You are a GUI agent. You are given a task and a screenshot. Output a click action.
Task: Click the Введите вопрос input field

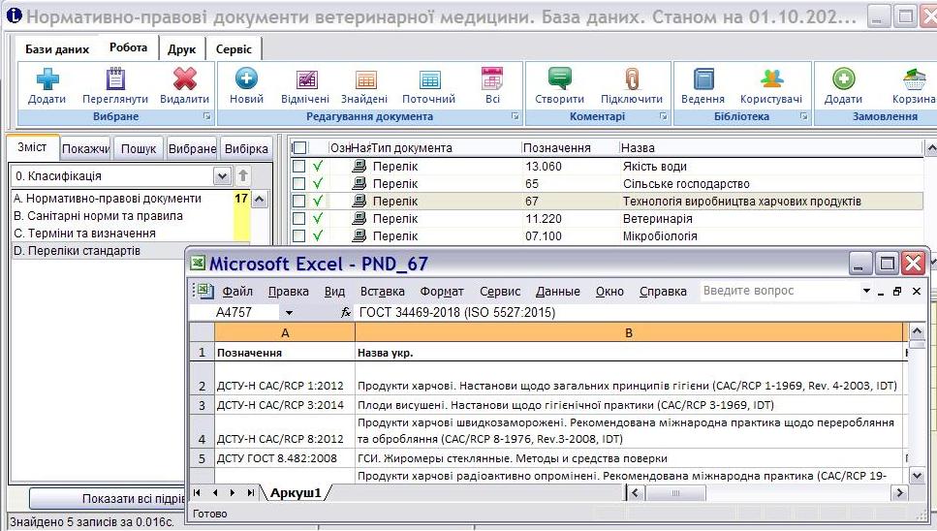click(779, 291)
